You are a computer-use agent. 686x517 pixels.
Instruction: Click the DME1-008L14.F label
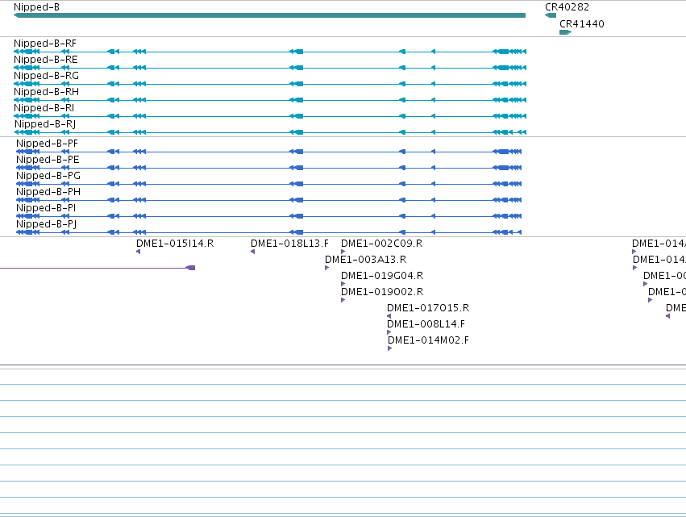click(x=426, y=324)
